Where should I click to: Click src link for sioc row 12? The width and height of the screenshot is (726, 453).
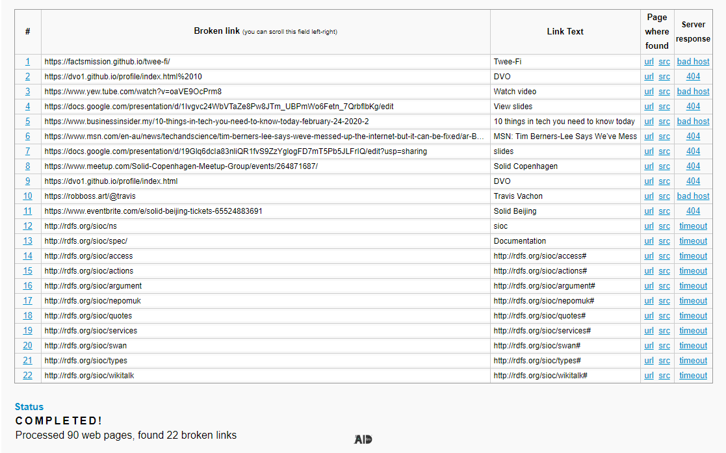[664, 226]
